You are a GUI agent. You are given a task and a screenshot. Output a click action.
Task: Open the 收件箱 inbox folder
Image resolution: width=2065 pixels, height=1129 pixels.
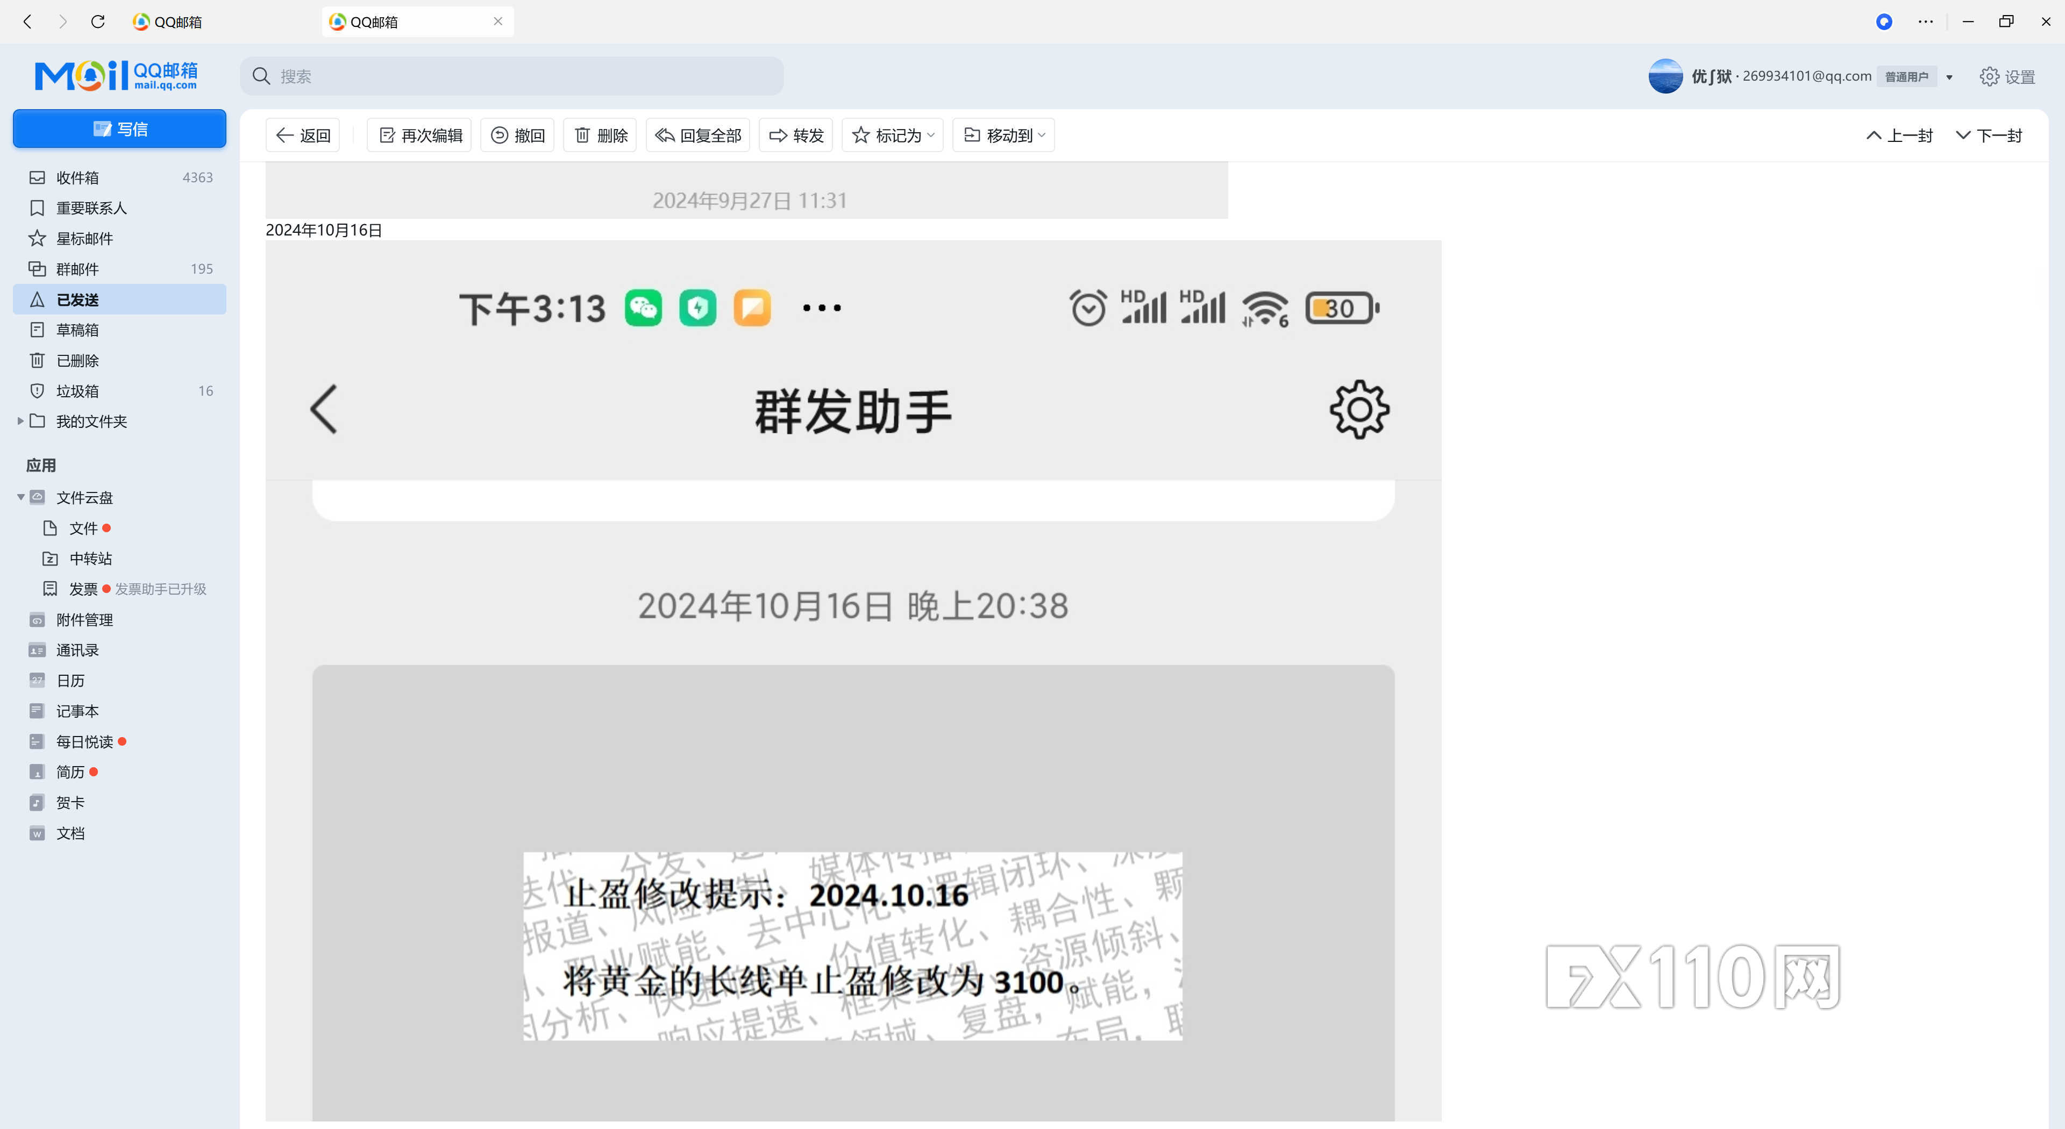pyautogui.click(x=119, y=177)
